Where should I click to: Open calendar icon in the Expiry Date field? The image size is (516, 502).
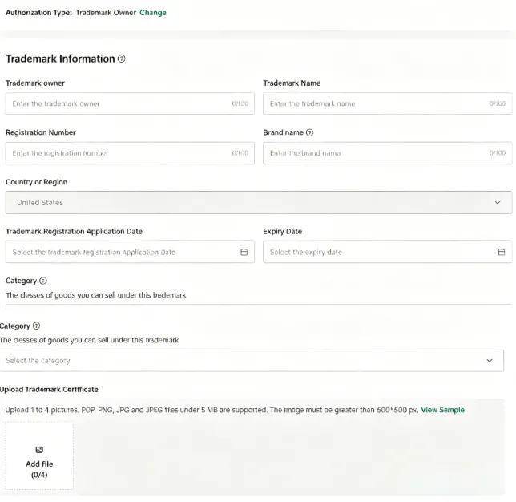click(502, 252)
